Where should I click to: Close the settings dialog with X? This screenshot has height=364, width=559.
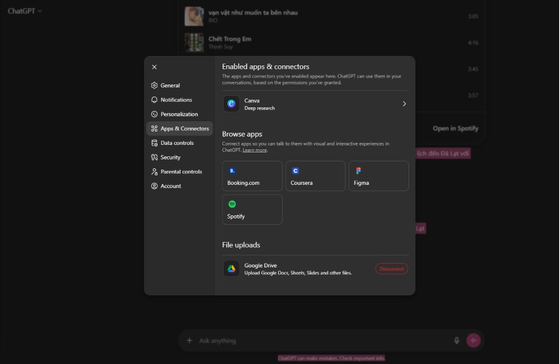point(154,67)
